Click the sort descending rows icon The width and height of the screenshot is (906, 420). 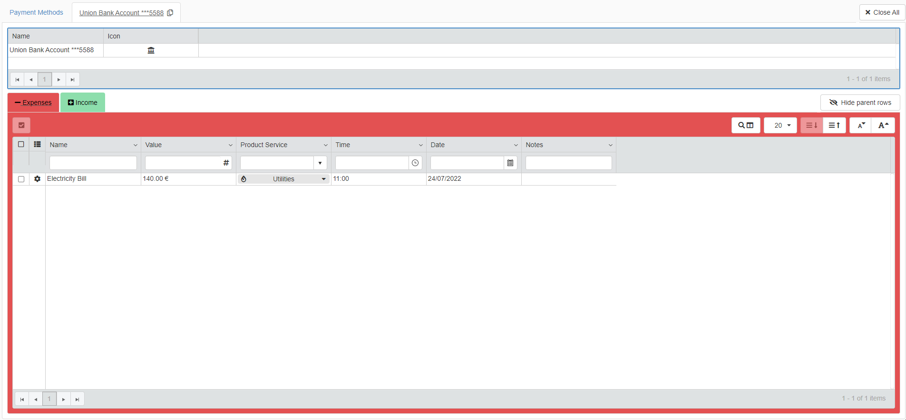811,125
